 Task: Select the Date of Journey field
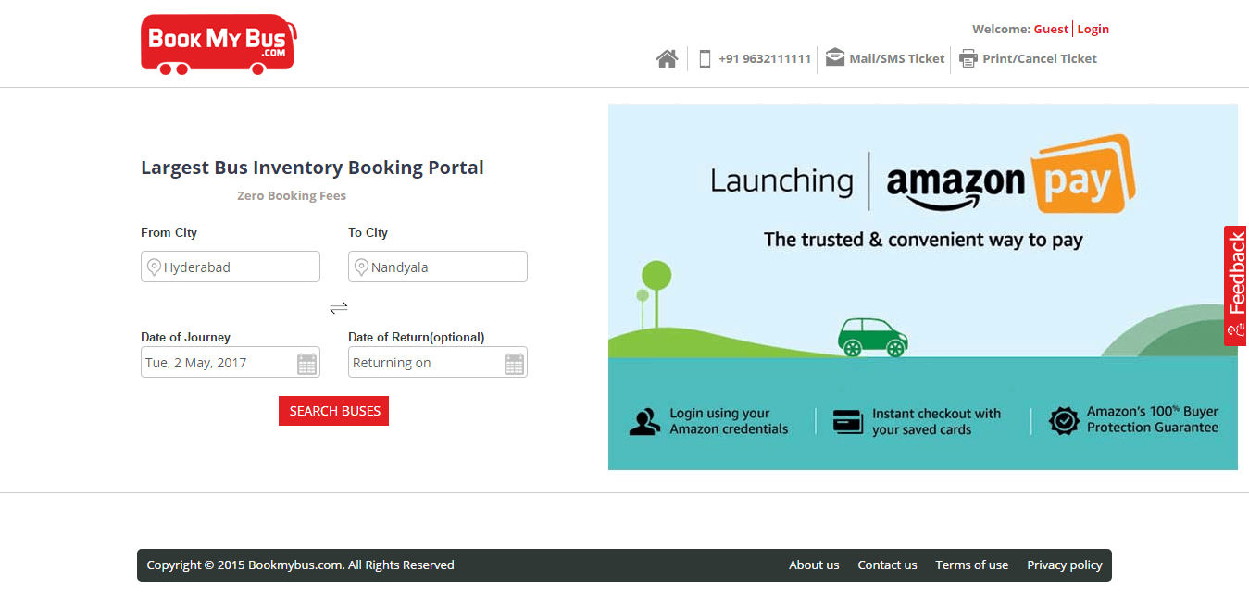(231, 362)
